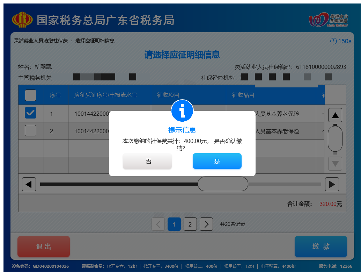Viewport: 361px width, 272px height.
Task: Switch to page 2 of the records
Action: pos(190,224)
